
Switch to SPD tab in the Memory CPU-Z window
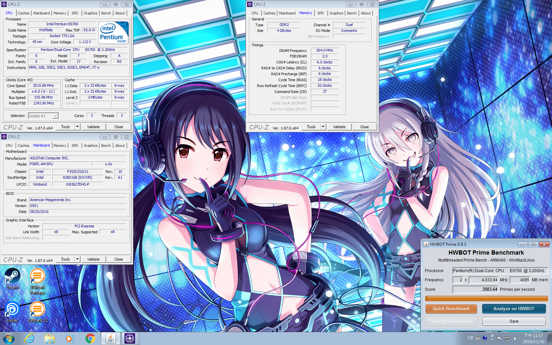click(321, 13)
